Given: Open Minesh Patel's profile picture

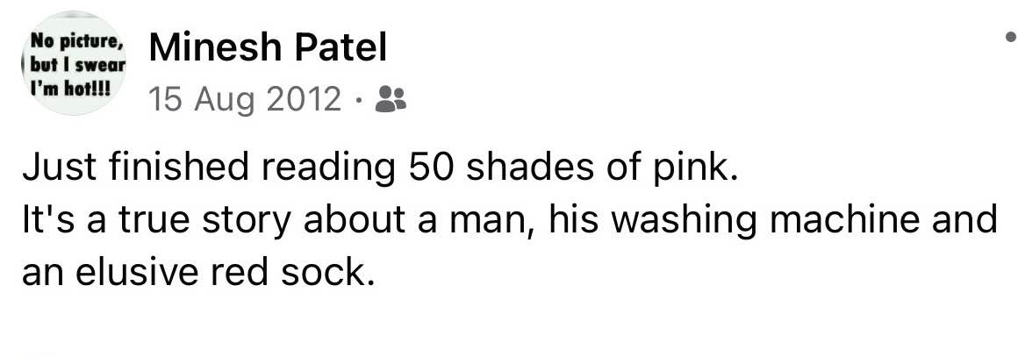Looking at the screenshot, I should coord(74,64).
